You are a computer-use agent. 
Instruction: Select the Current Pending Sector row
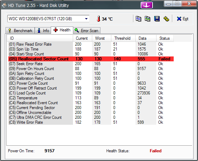[x=91, y=108]
